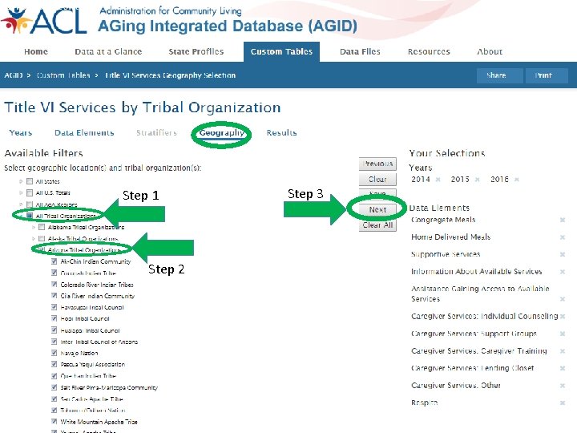Open State Profiles menu
Viewport: 577px width, 433px height.
[196, 52]
